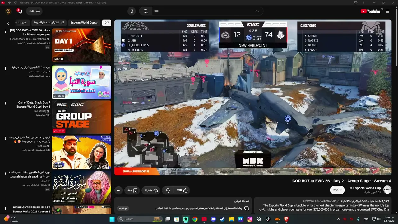Viewport: 398px width, 224px height.
Task: Open the 35°C weather widget
Action: point(11,219)
